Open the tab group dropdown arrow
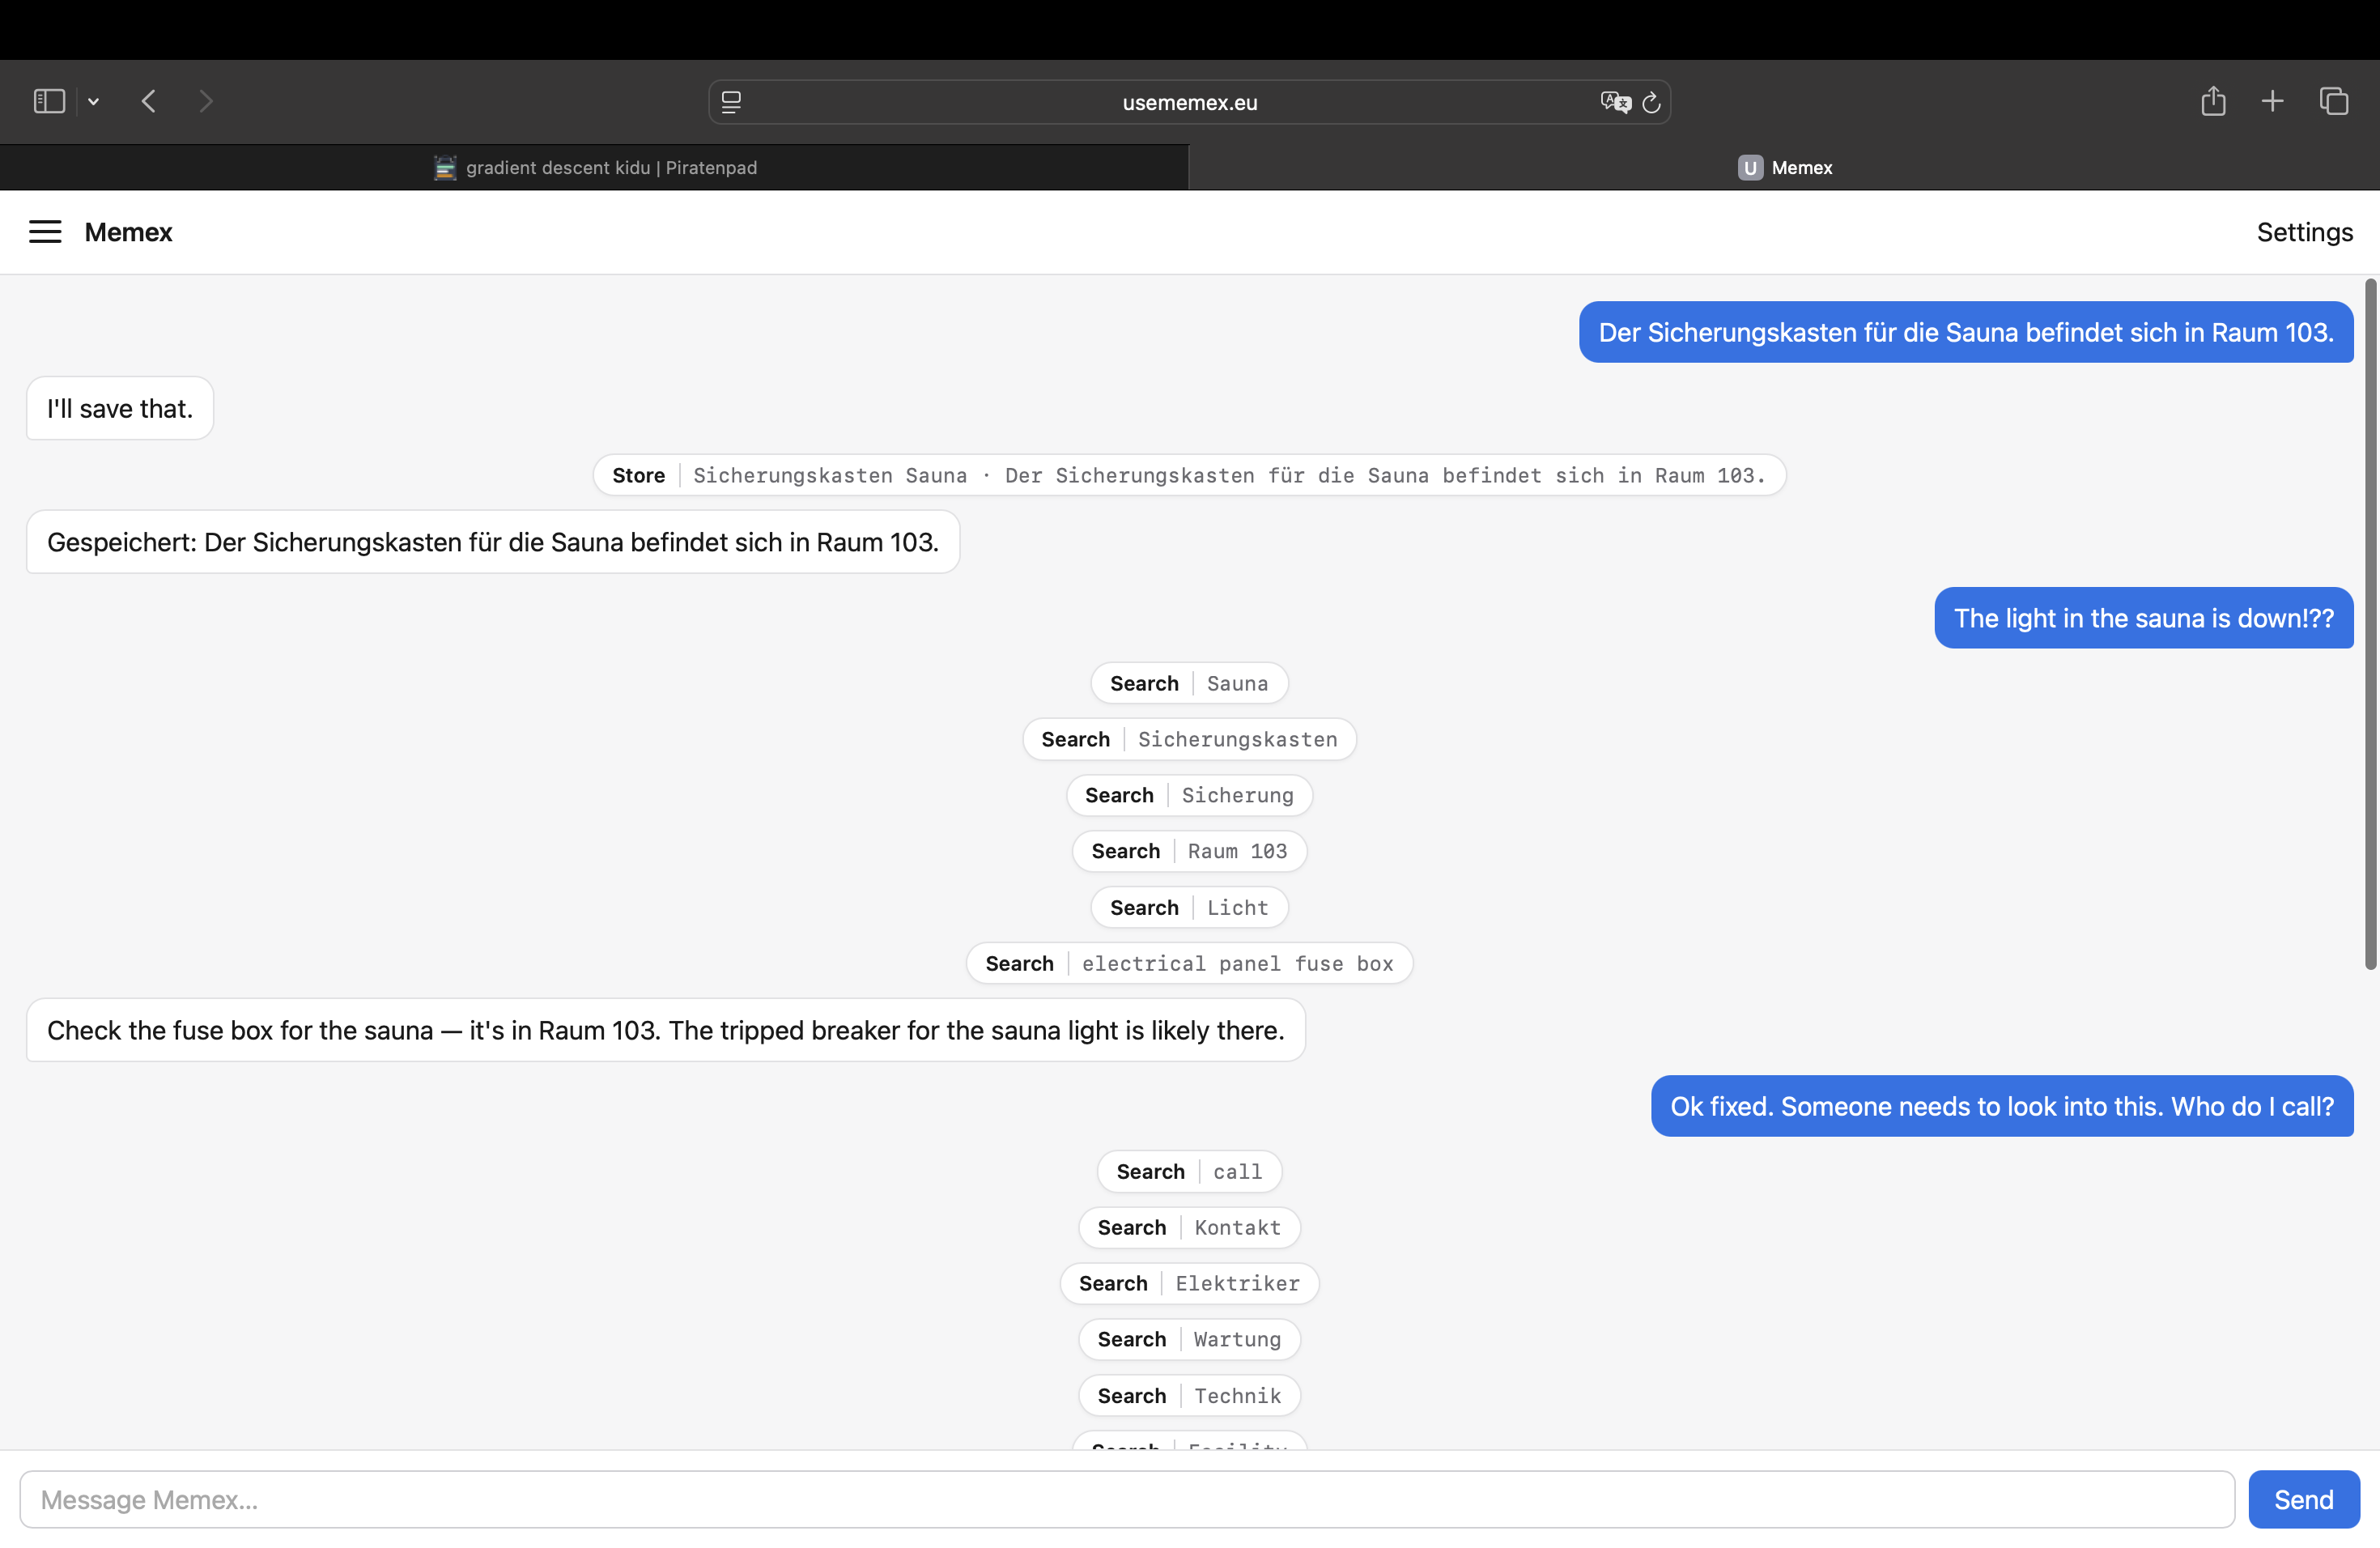This screenshot has height=1548, width=2380. pos(93,101)
